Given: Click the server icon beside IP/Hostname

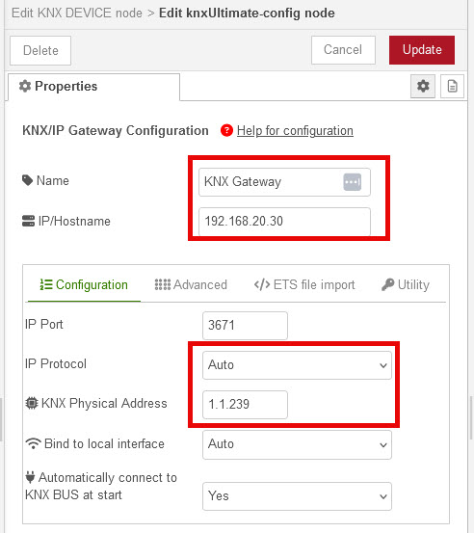Looking at the screenshot, I should (x=28, y=221).
